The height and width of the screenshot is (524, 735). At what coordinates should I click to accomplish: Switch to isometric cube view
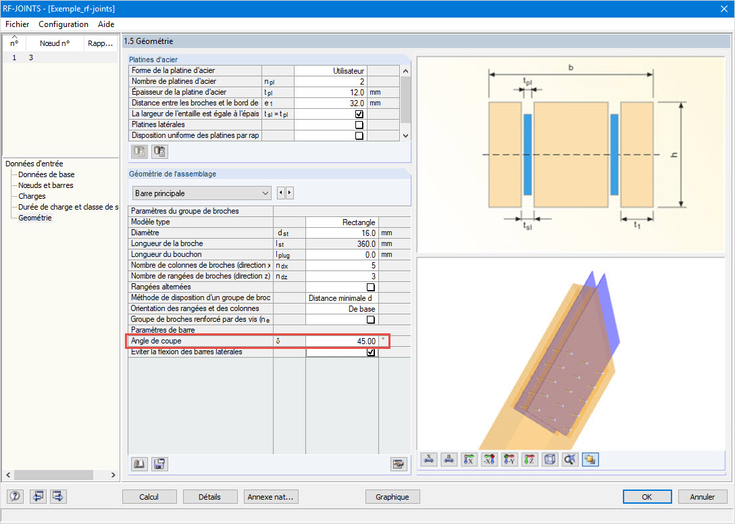point(550,460)
